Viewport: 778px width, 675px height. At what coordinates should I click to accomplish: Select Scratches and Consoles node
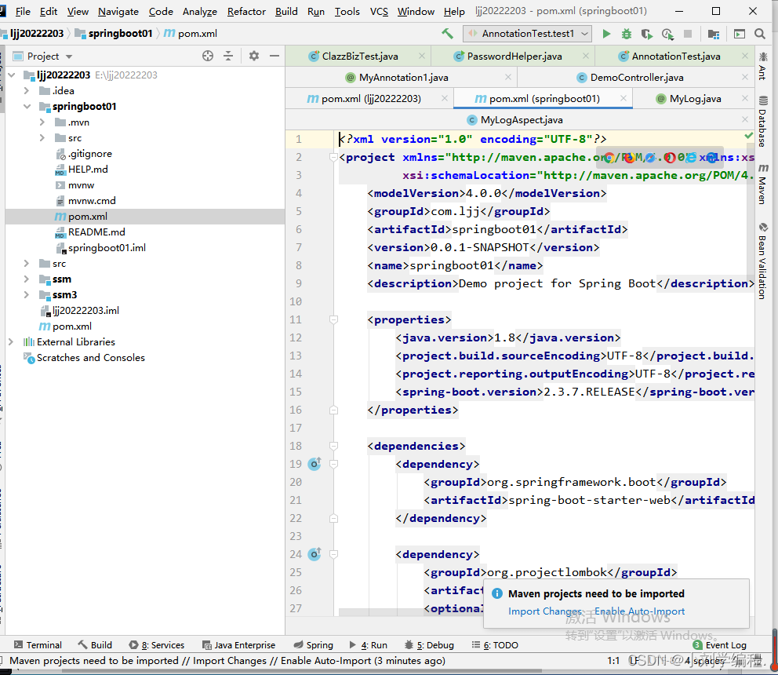(90, 358)
